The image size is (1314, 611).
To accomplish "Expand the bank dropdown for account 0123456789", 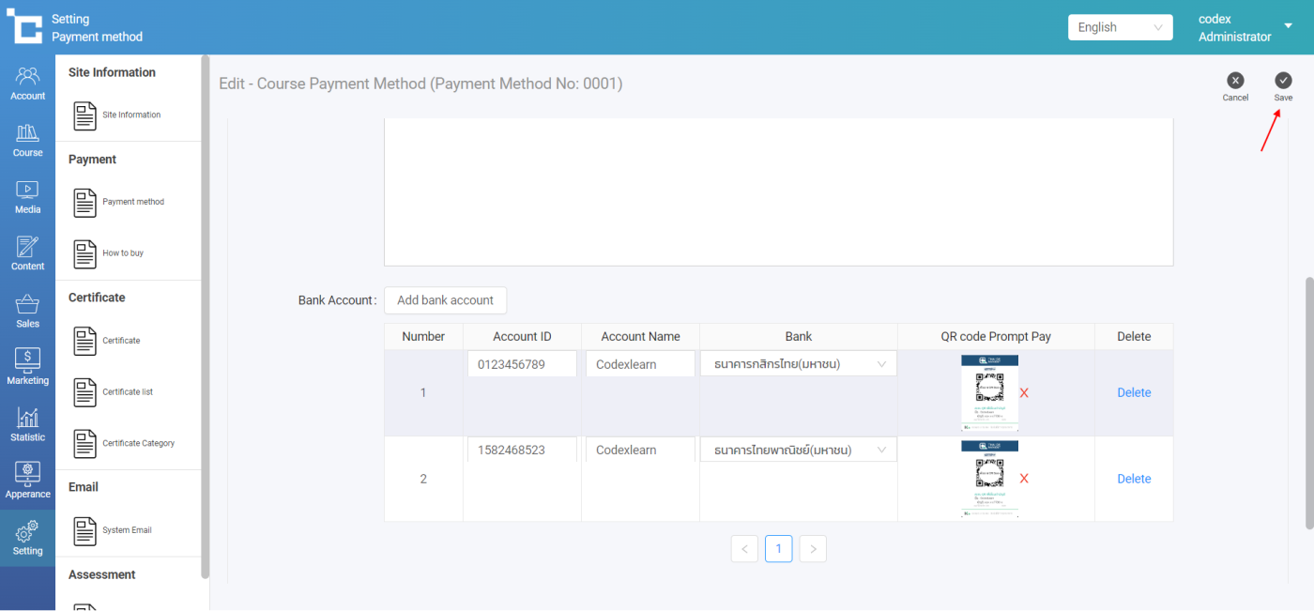I will pos(798,364).
